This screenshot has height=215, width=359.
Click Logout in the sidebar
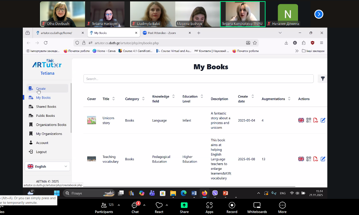pos(41,152)
